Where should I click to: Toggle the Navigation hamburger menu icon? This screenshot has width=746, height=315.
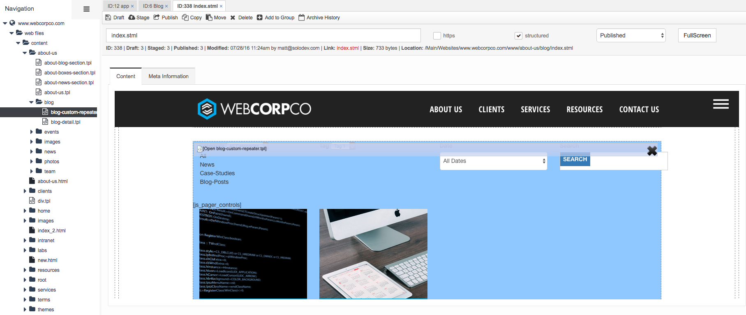[x=86, y=9]
